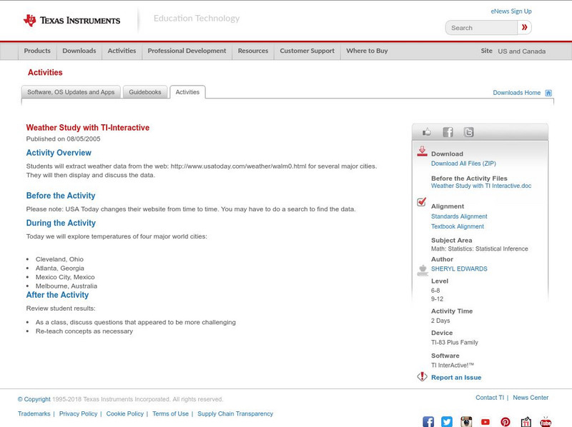Switch to the Guidebooks tab
Image resolution: width=572 pixels, height=427 pixels.
coord(145,92)
